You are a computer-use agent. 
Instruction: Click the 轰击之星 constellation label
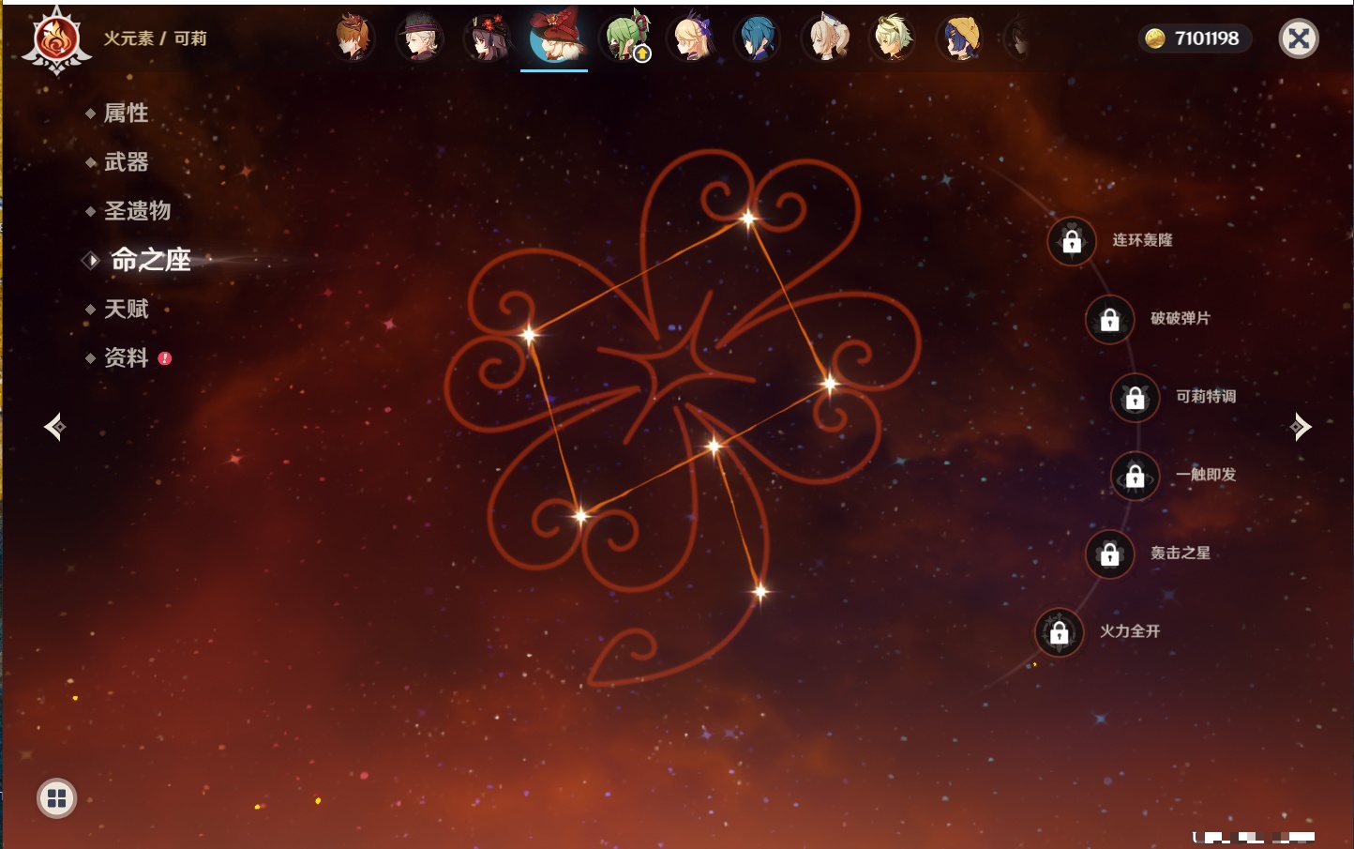click(1181, 553)
